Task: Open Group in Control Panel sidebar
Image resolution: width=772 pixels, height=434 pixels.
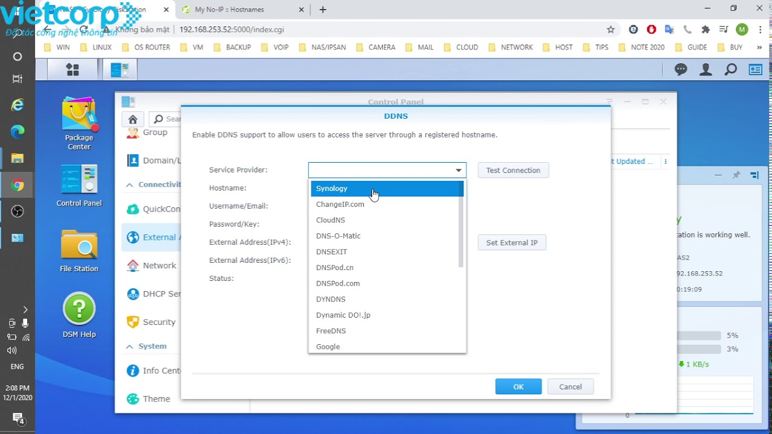Action: click(147, 133)
